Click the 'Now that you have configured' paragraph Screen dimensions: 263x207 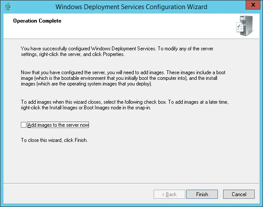coord(123,78)
